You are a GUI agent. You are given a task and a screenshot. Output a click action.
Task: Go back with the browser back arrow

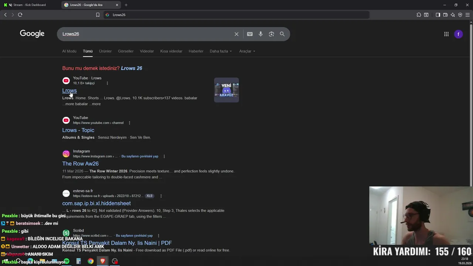coord(5,15)
